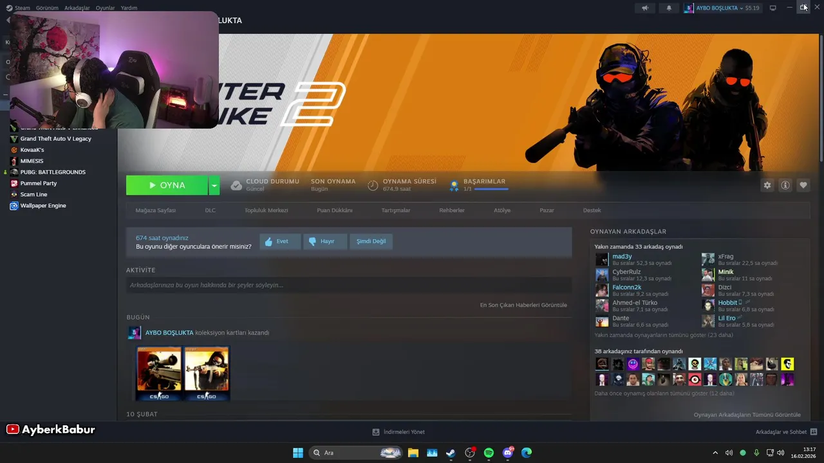Open Big Picture mode monitor icon
824x463 pixels.
[773, 8]
